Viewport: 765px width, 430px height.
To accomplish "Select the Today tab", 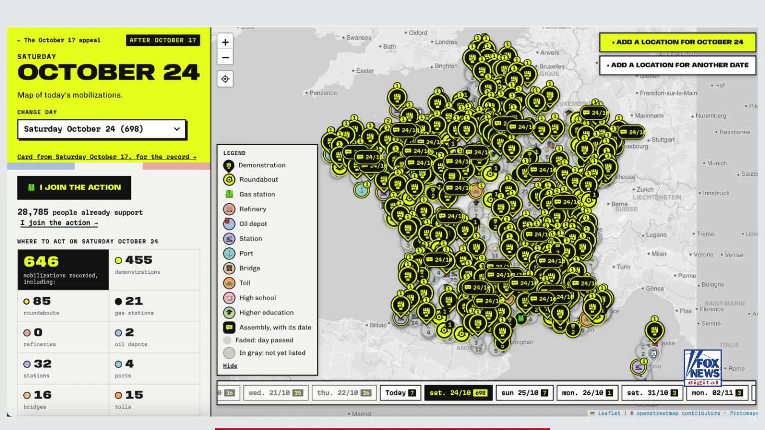I will click(x=400, y=393).
